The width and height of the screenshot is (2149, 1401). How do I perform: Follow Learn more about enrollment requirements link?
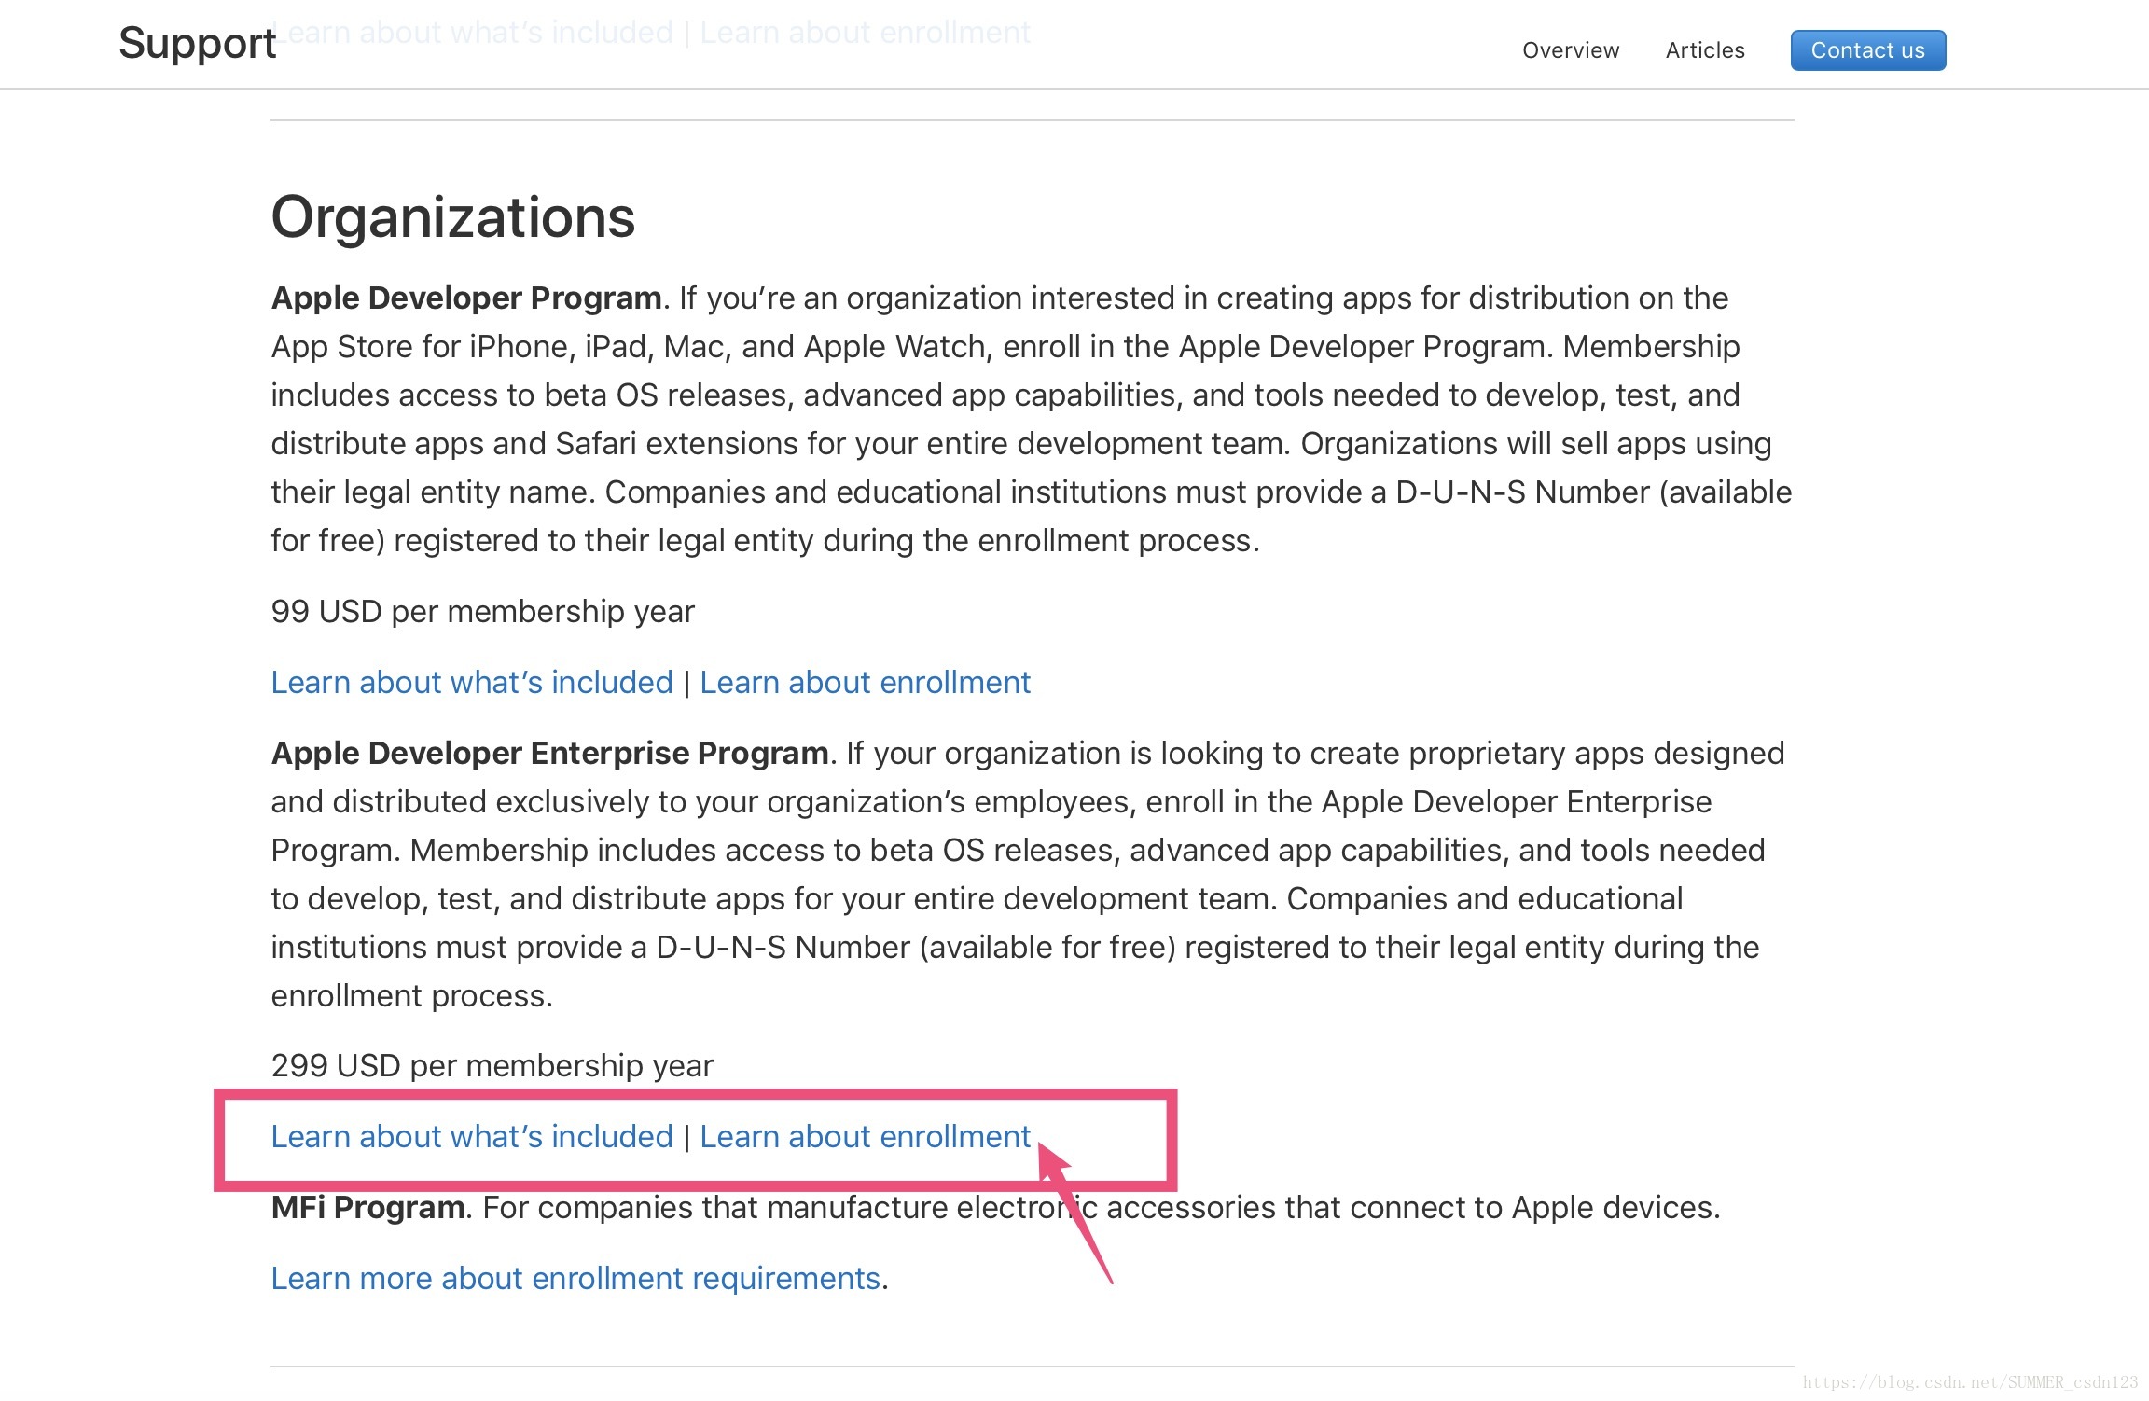(x=576, y=1279)
